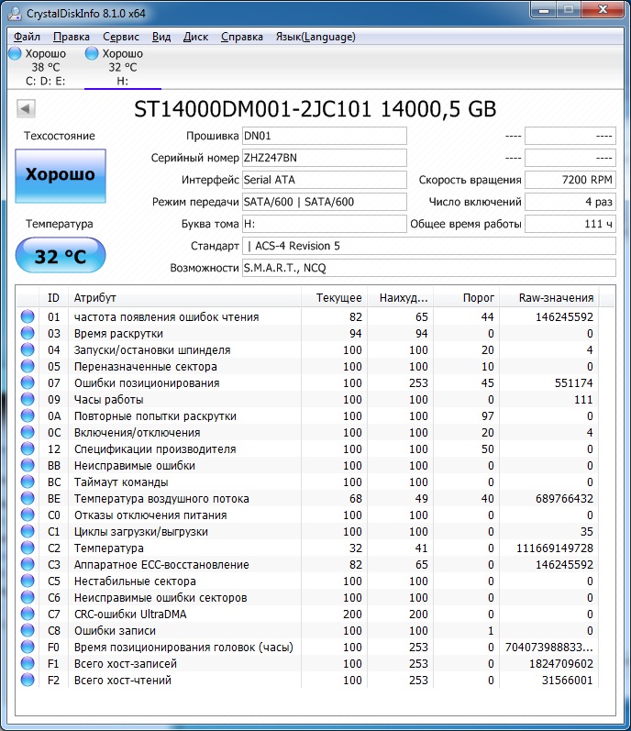
Task: Click the transfer mode field SATA/600
Action: tap(325, 202)
